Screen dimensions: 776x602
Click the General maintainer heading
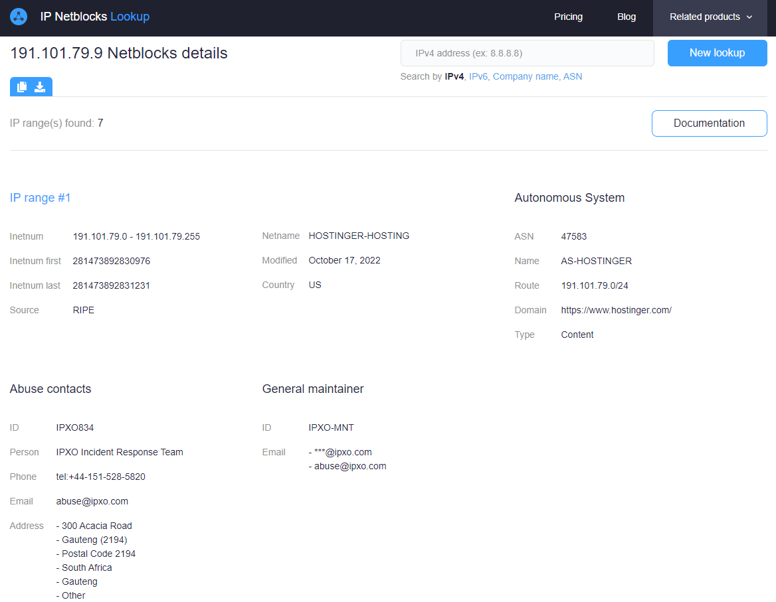313,389
